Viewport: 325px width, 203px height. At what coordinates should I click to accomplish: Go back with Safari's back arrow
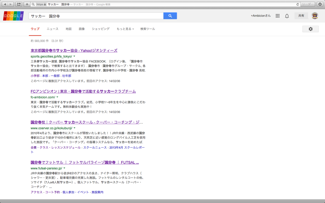pyautogui.click(x=5, y=4)
